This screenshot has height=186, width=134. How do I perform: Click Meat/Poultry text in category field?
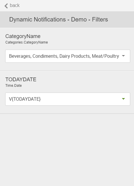pos(106,56)
